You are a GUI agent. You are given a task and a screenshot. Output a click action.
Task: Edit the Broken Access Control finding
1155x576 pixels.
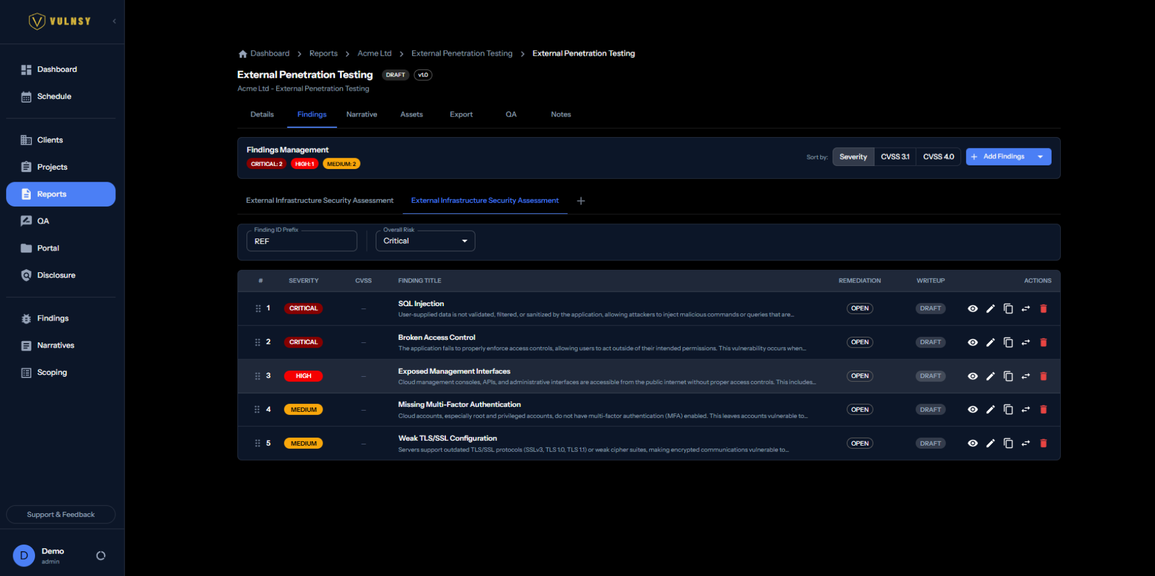coord(990,342)
